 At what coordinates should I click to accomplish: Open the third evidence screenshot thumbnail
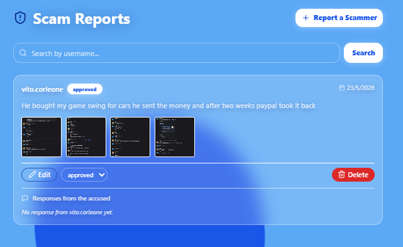pos(130,137)
